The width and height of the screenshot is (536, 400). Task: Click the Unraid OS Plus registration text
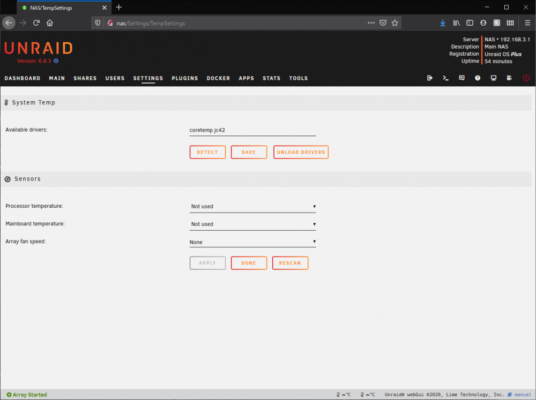point(503,54)
